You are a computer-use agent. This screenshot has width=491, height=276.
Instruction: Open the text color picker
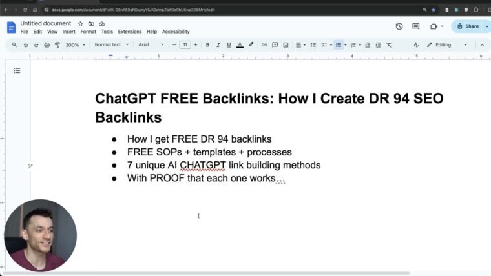tap(240, 45)
